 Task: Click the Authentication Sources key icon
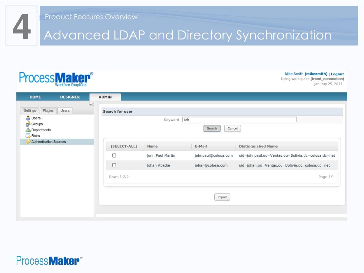tap(28, 141)
